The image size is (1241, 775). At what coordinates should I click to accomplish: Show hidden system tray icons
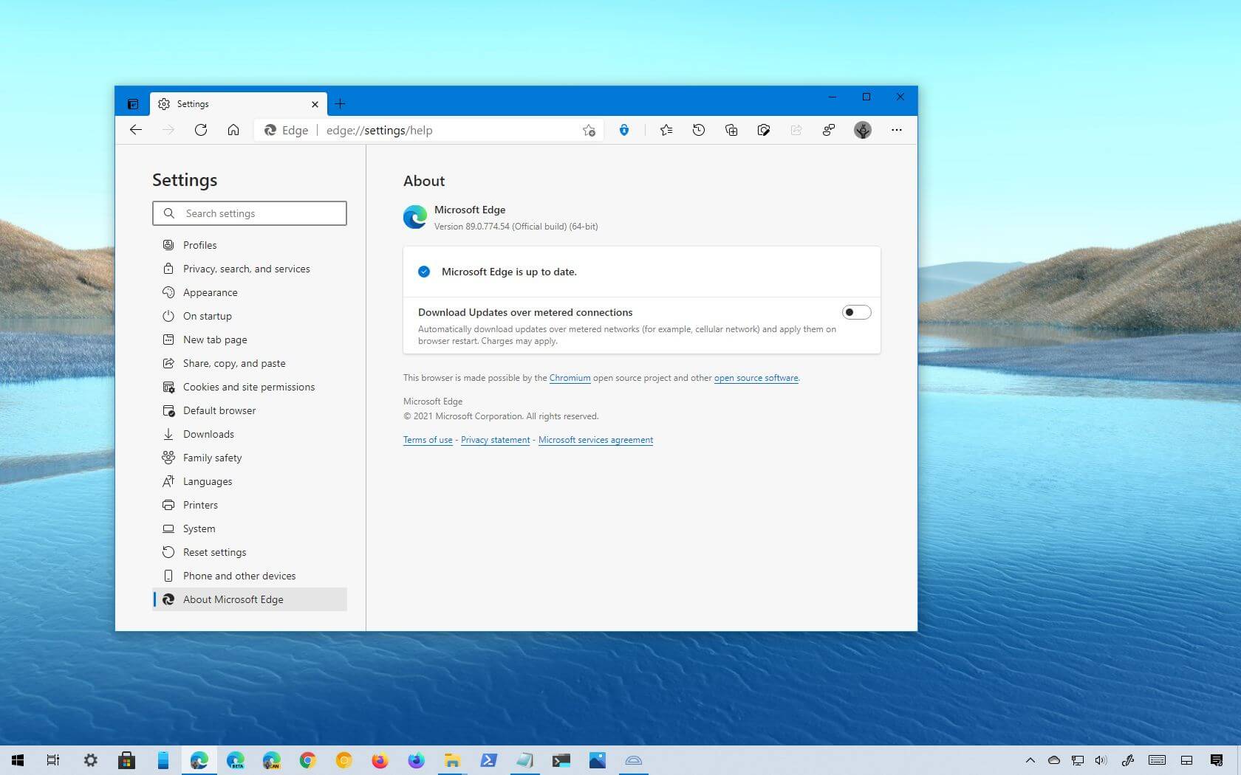1030,760
